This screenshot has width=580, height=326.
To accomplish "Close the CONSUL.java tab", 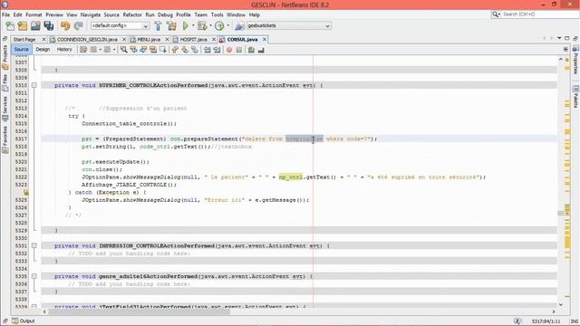I will click(265, 39).
